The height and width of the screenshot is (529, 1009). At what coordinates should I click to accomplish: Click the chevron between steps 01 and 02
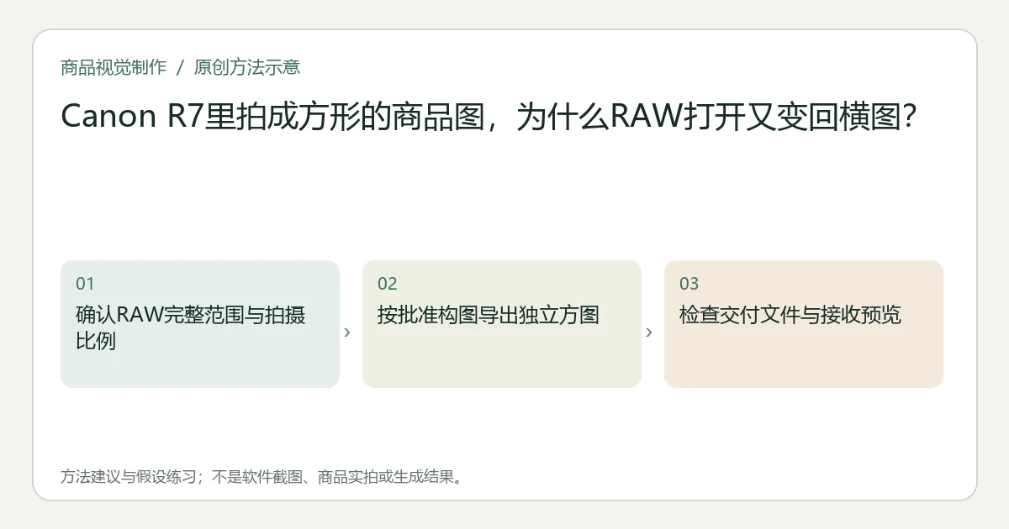347,333
